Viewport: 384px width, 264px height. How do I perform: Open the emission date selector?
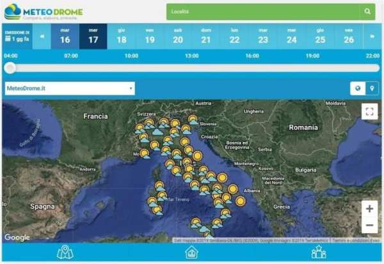pyautogui.click(x=17, y=36)
